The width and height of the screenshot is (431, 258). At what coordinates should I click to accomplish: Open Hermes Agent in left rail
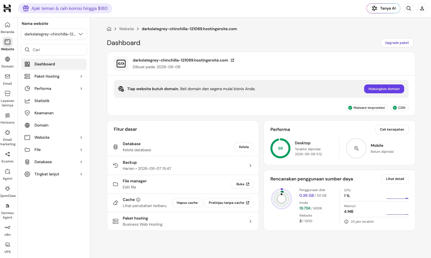click(8, 211)
